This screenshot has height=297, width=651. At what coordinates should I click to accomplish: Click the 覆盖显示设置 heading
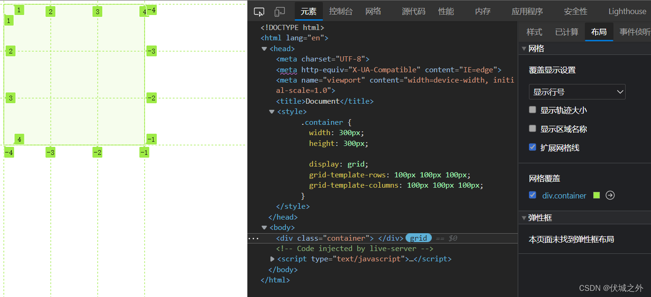click(x=552, y=70)
